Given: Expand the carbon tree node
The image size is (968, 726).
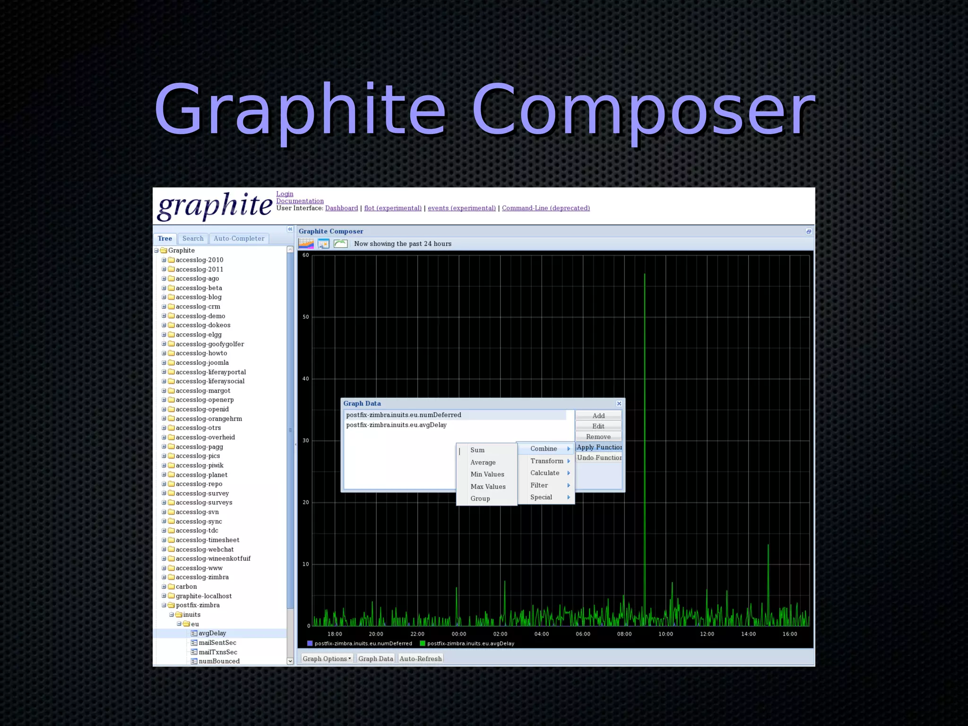Looking at the screenshot, I should pos(164,586).
